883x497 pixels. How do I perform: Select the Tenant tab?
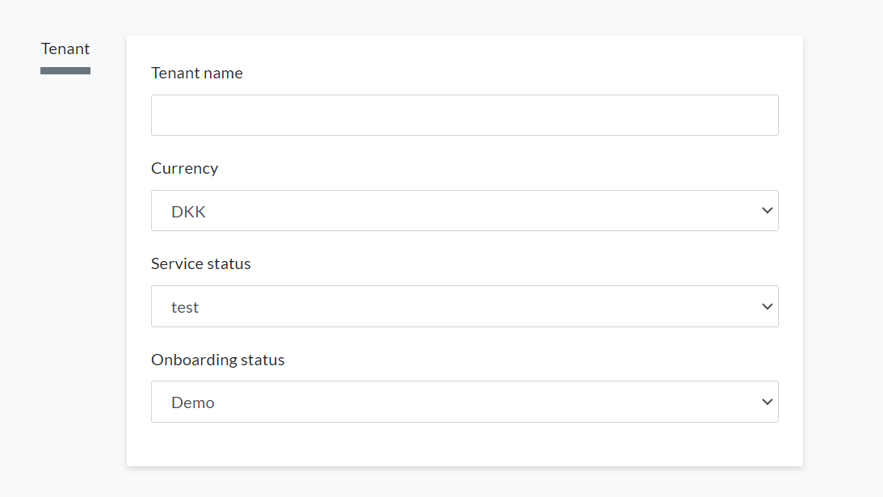coord(65,49)
